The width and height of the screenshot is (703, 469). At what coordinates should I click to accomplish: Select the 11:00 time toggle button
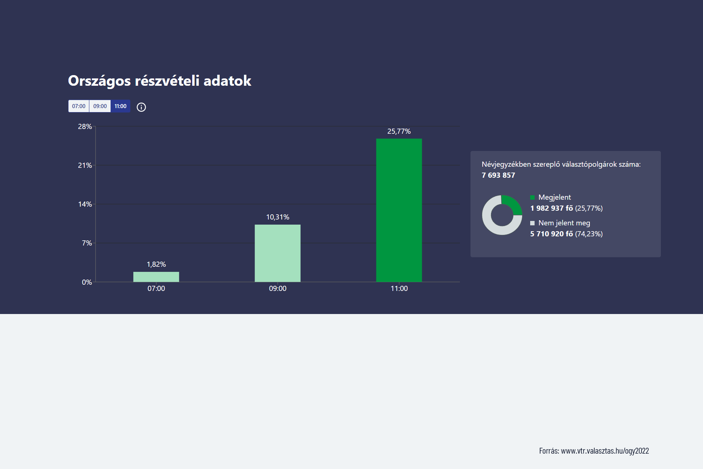(120, 106)
